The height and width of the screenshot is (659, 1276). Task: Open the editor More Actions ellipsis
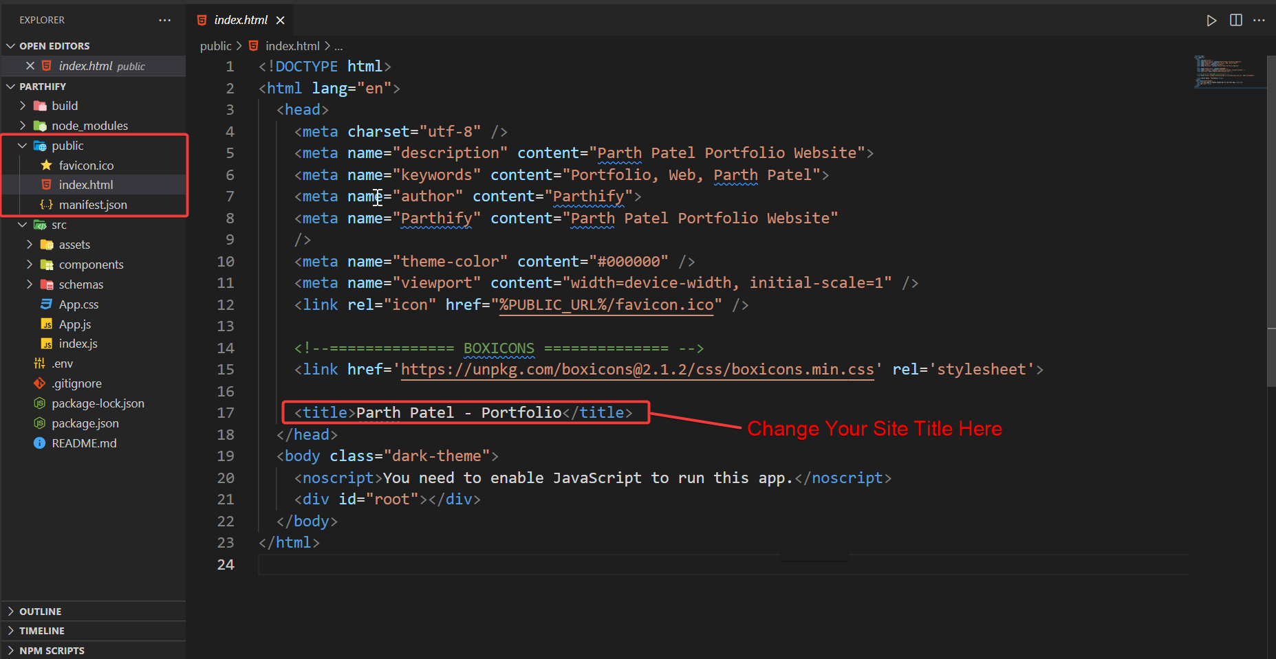tap(1259, 21)
